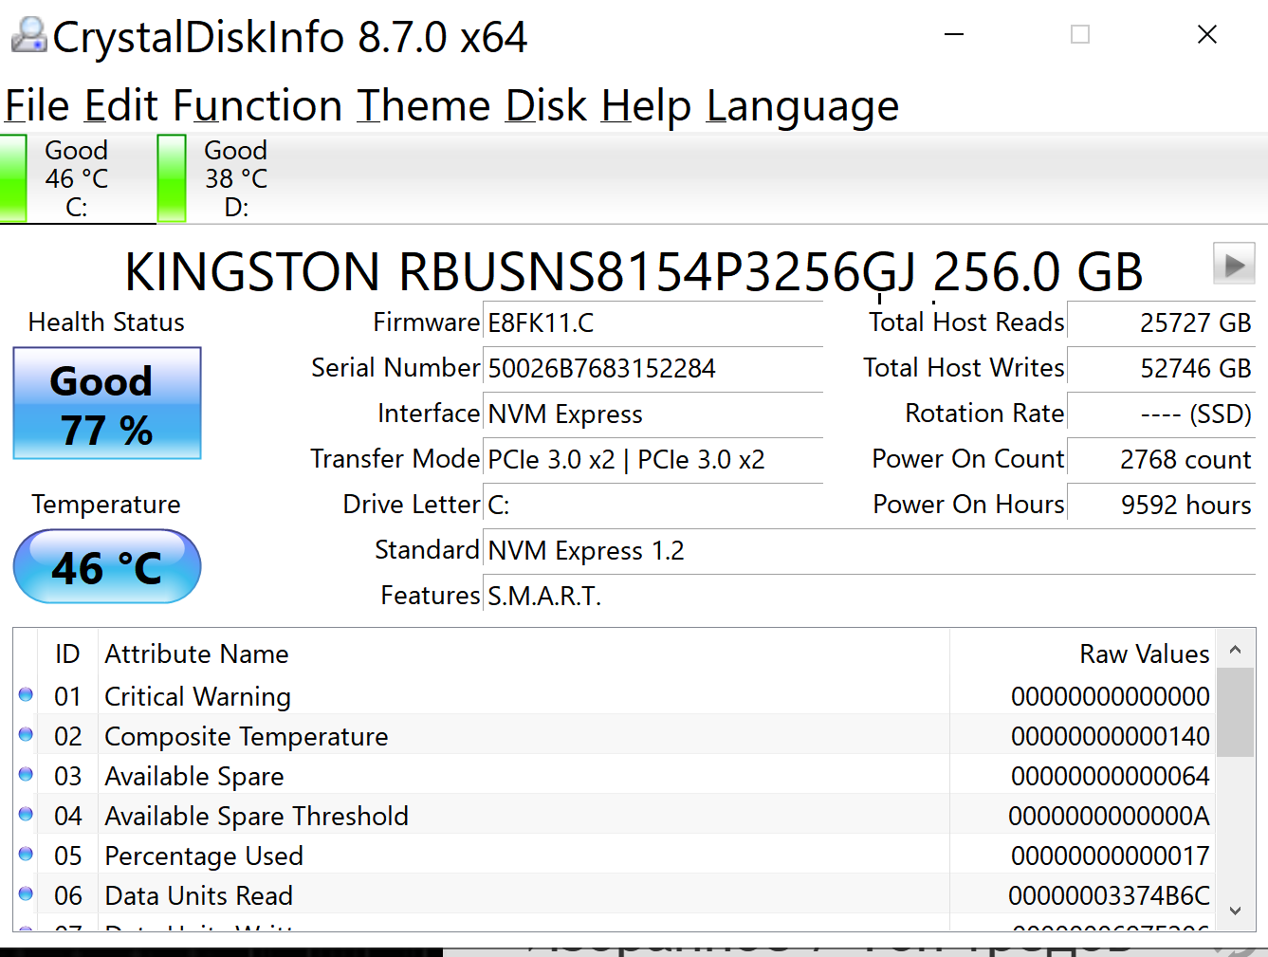Viewport: 1268px width, 957px height.
Task: Click the Drive Letter field
Action: click(653, 505)
